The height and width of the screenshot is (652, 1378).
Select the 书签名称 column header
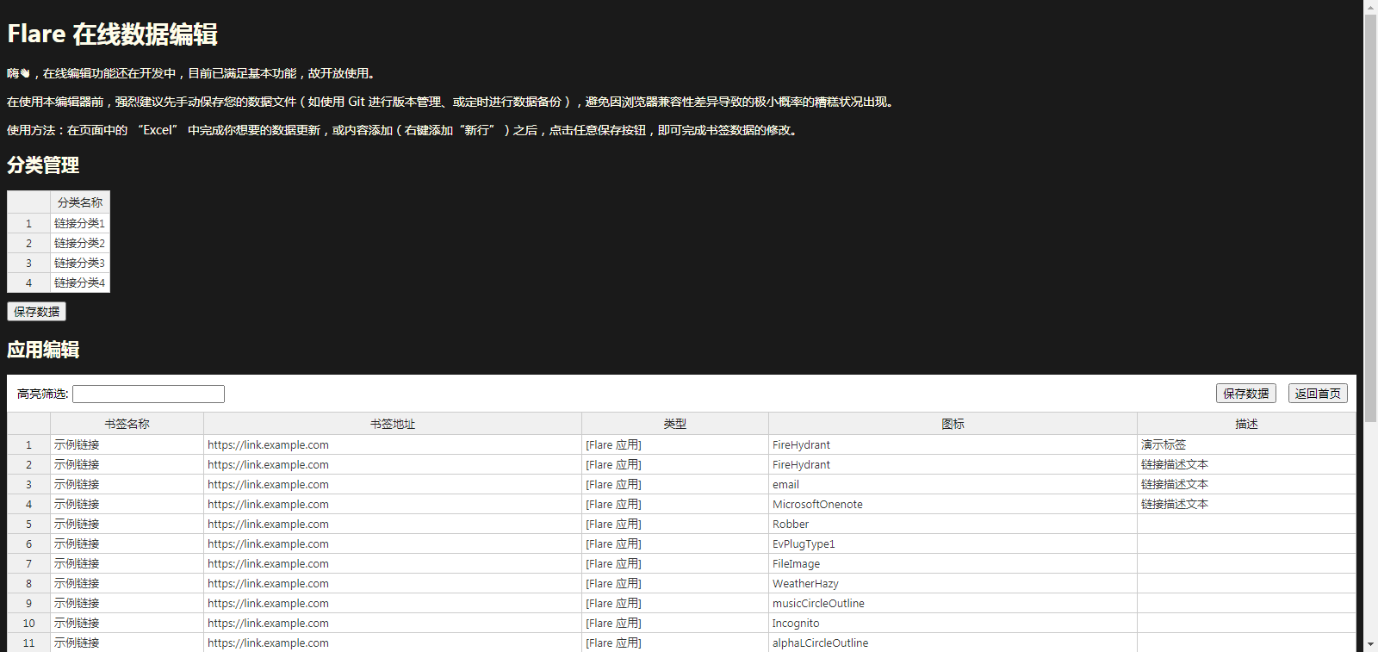(x=127, y=424)
